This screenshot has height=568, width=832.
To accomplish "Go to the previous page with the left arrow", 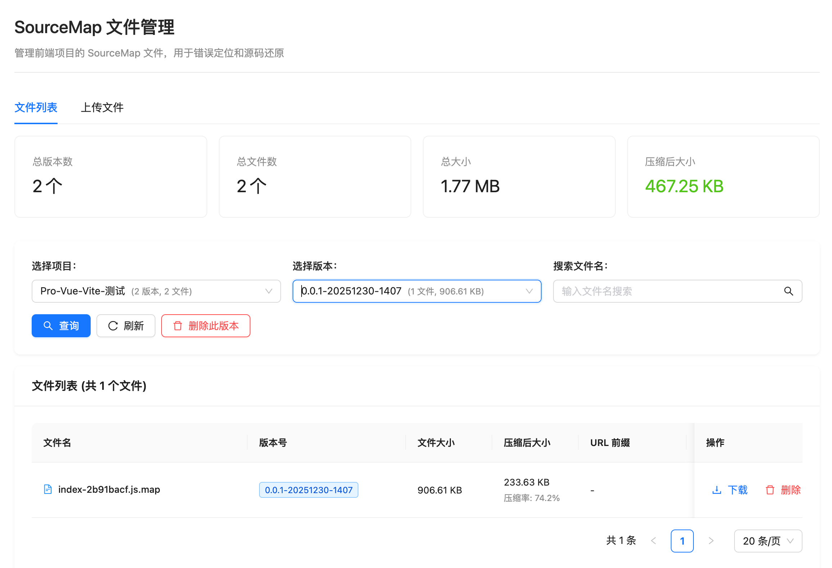I will pyautogui.click(x=654, y=541).
